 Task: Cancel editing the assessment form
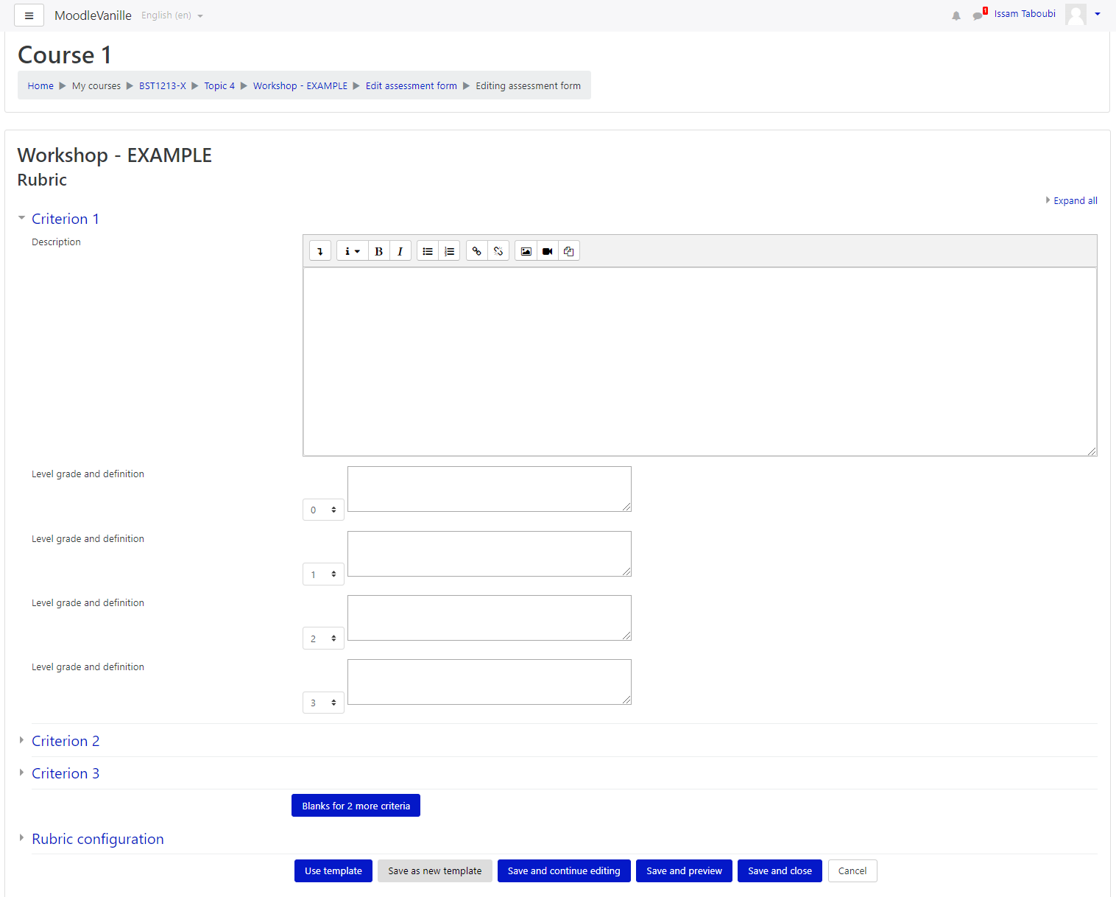tap(852, 870)
